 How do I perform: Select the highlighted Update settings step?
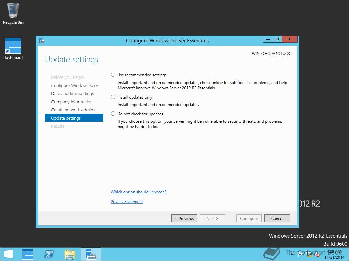coord(74,118)
